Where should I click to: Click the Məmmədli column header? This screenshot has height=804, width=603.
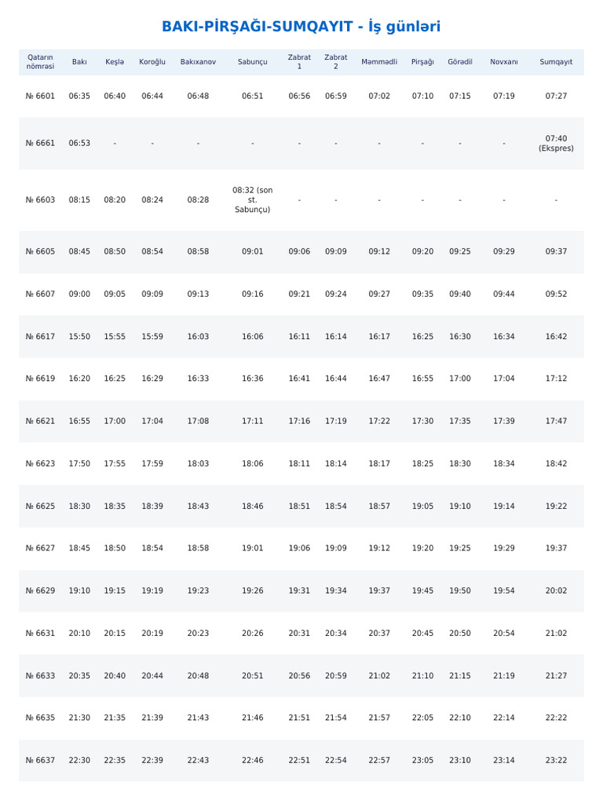(379, 62)
